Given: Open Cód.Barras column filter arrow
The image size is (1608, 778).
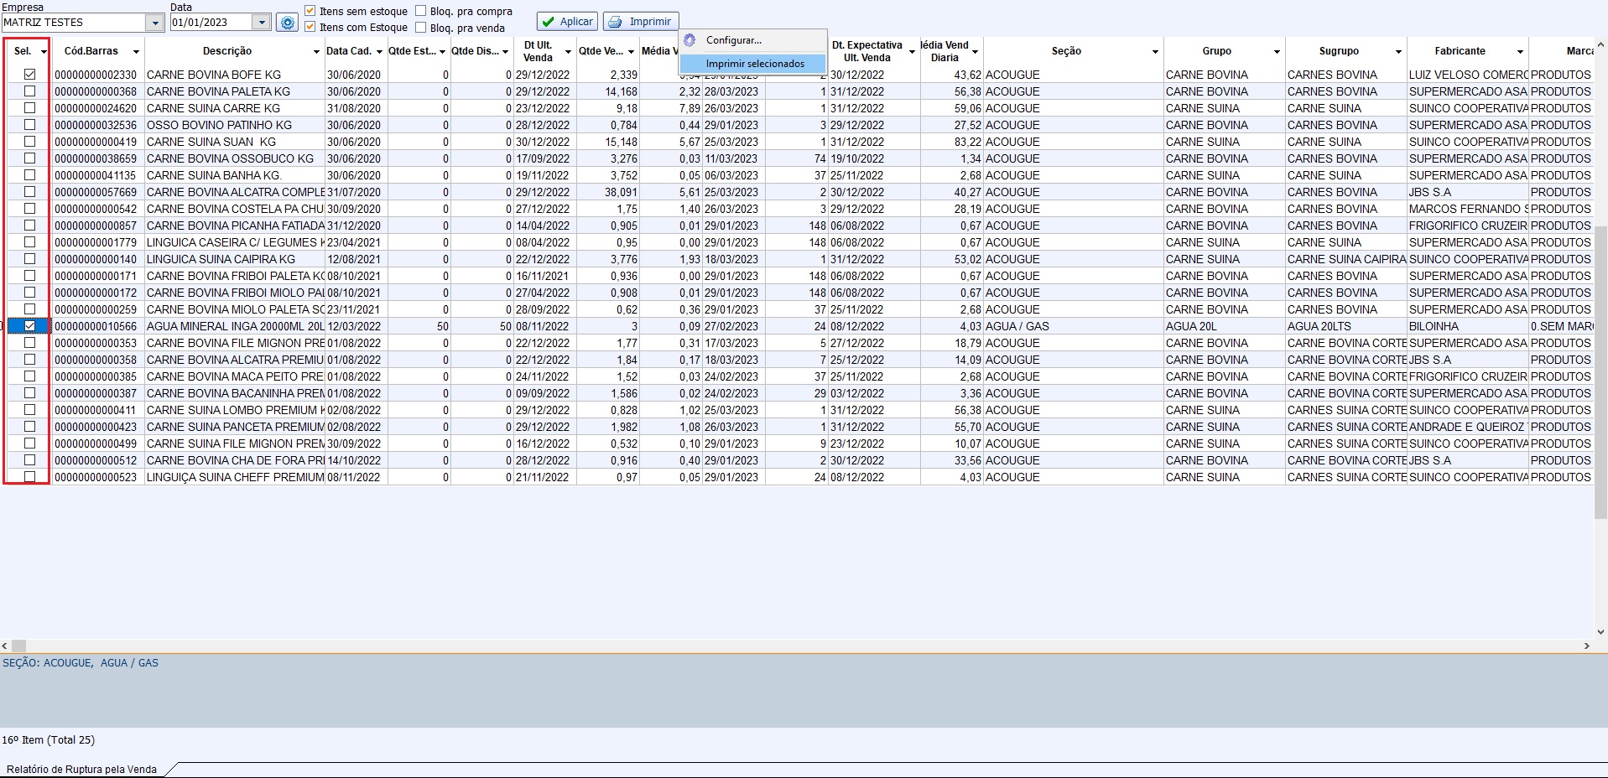Looking at the screenshot, I should tap(137, 52).
